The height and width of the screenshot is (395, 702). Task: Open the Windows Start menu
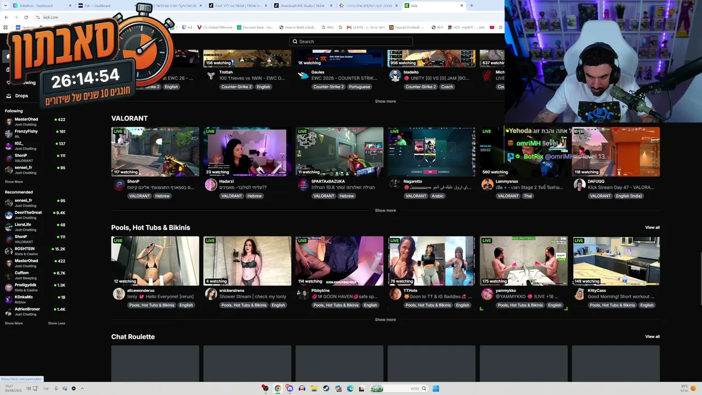pyautogui.click(x=435, y=388)
